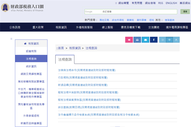Set font size to large (大)
The height and width of the screenshot is (127, 191).
[176, 40]
